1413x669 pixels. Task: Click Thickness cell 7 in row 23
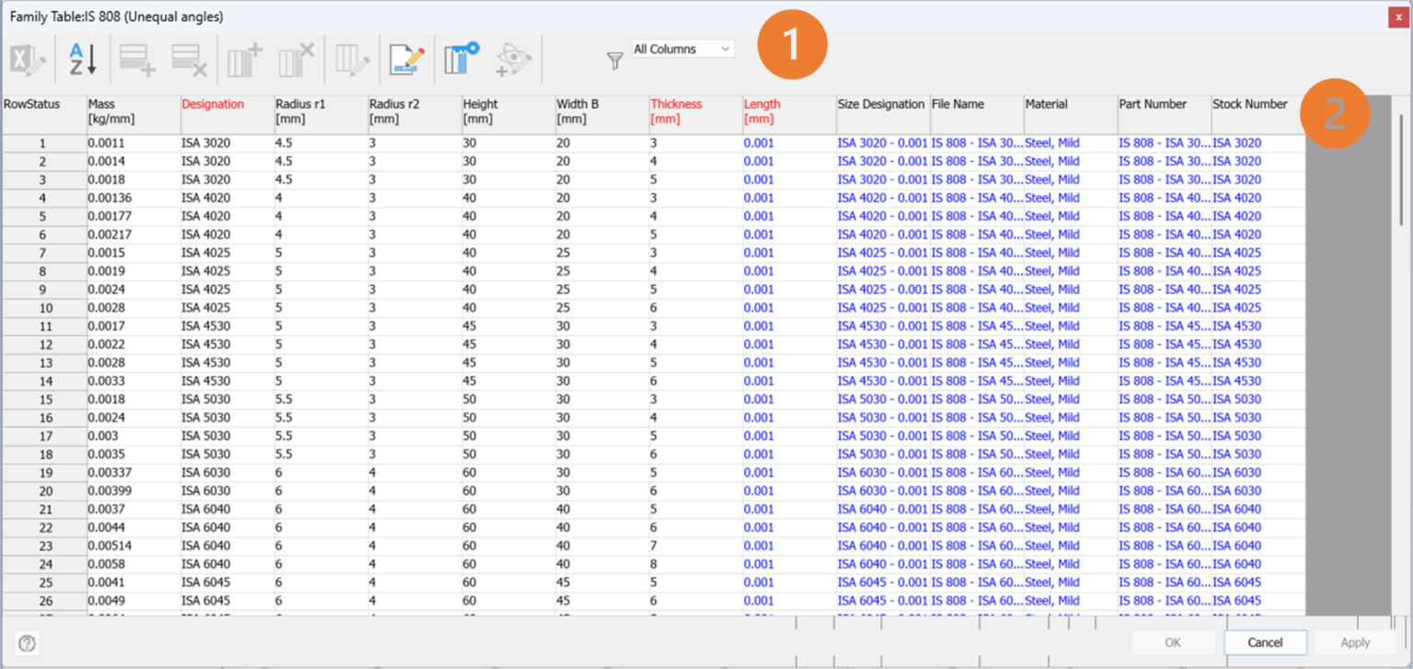pyautogui.click(x=695, y=546)
